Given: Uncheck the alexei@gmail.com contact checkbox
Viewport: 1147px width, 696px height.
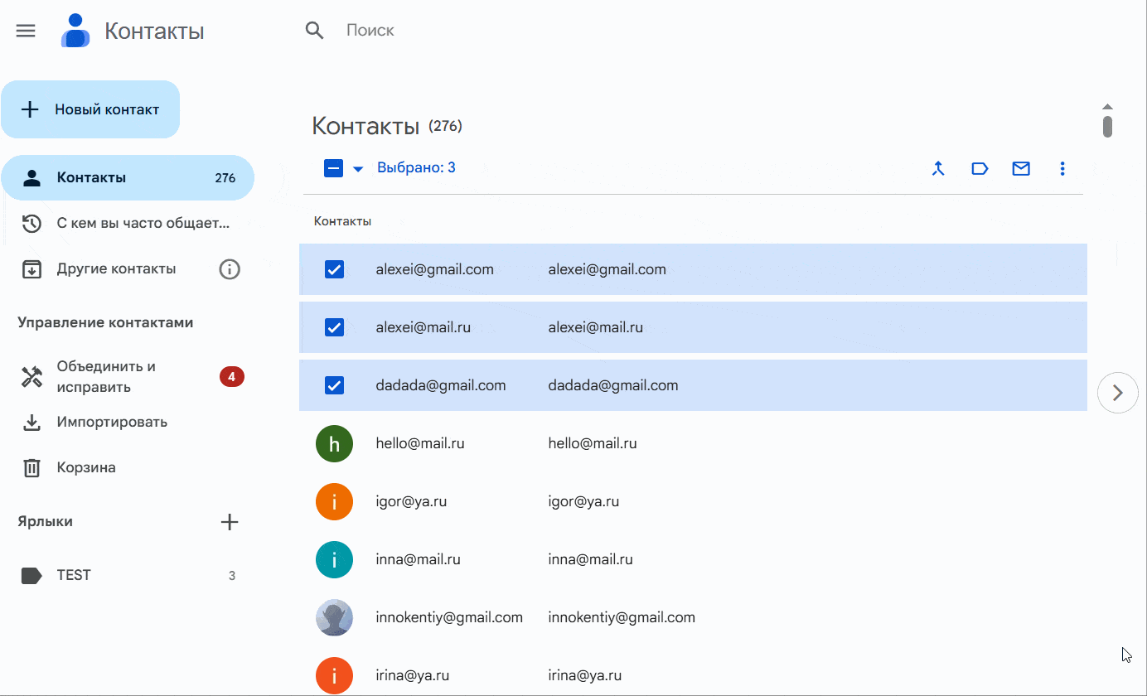Looking at the screenshot, I should point(334,269).
